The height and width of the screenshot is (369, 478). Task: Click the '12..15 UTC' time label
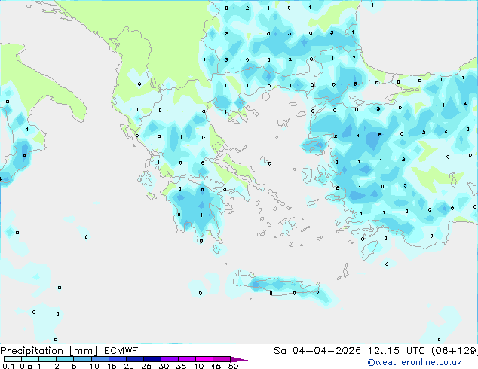(397, 351)
